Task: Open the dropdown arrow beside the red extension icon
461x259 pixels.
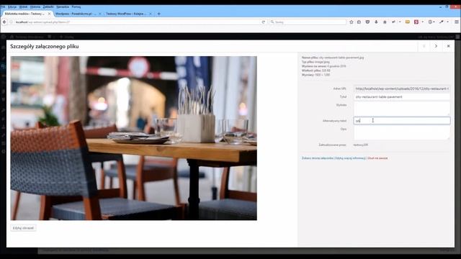Action: click(423, 22)
